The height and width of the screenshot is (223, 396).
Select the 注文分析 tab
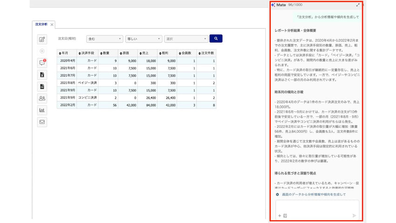41,24
